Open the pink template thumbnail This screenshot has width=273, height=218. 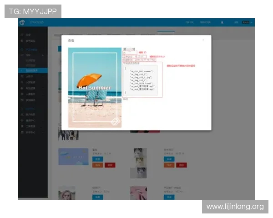click(x=138, y=193)
